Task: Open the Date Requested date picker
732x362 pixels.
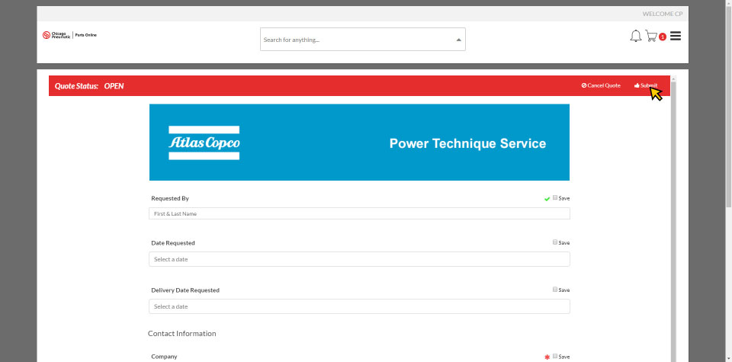Action: 359,259
